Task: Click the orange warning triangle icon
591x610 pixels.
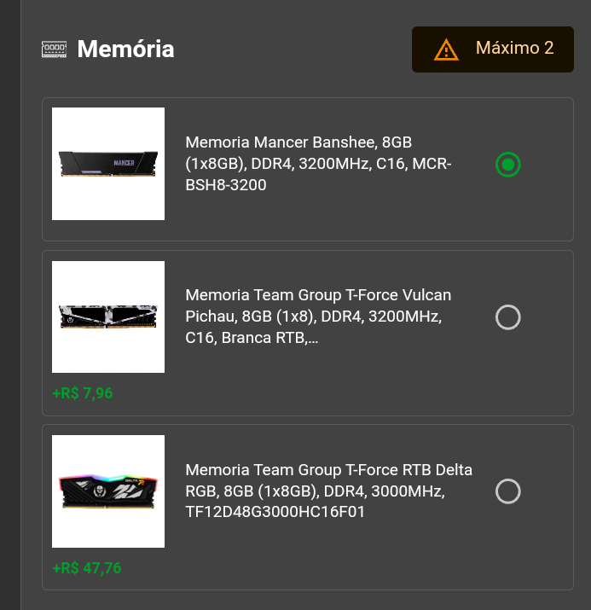Action: [446, 49]
